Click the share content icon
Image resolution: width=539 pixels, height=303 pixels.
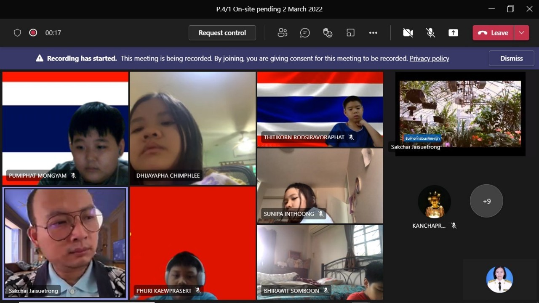point(453,33)
